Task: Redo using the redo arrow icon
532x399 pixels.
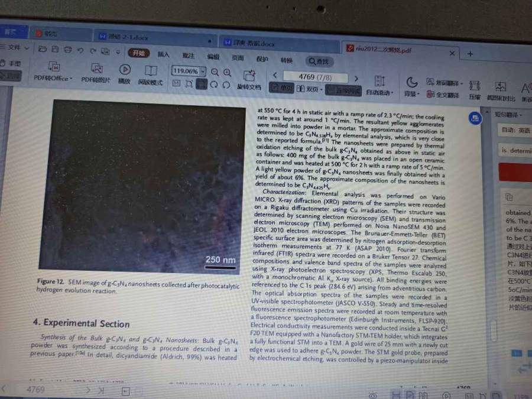Action: click(93, 51)
